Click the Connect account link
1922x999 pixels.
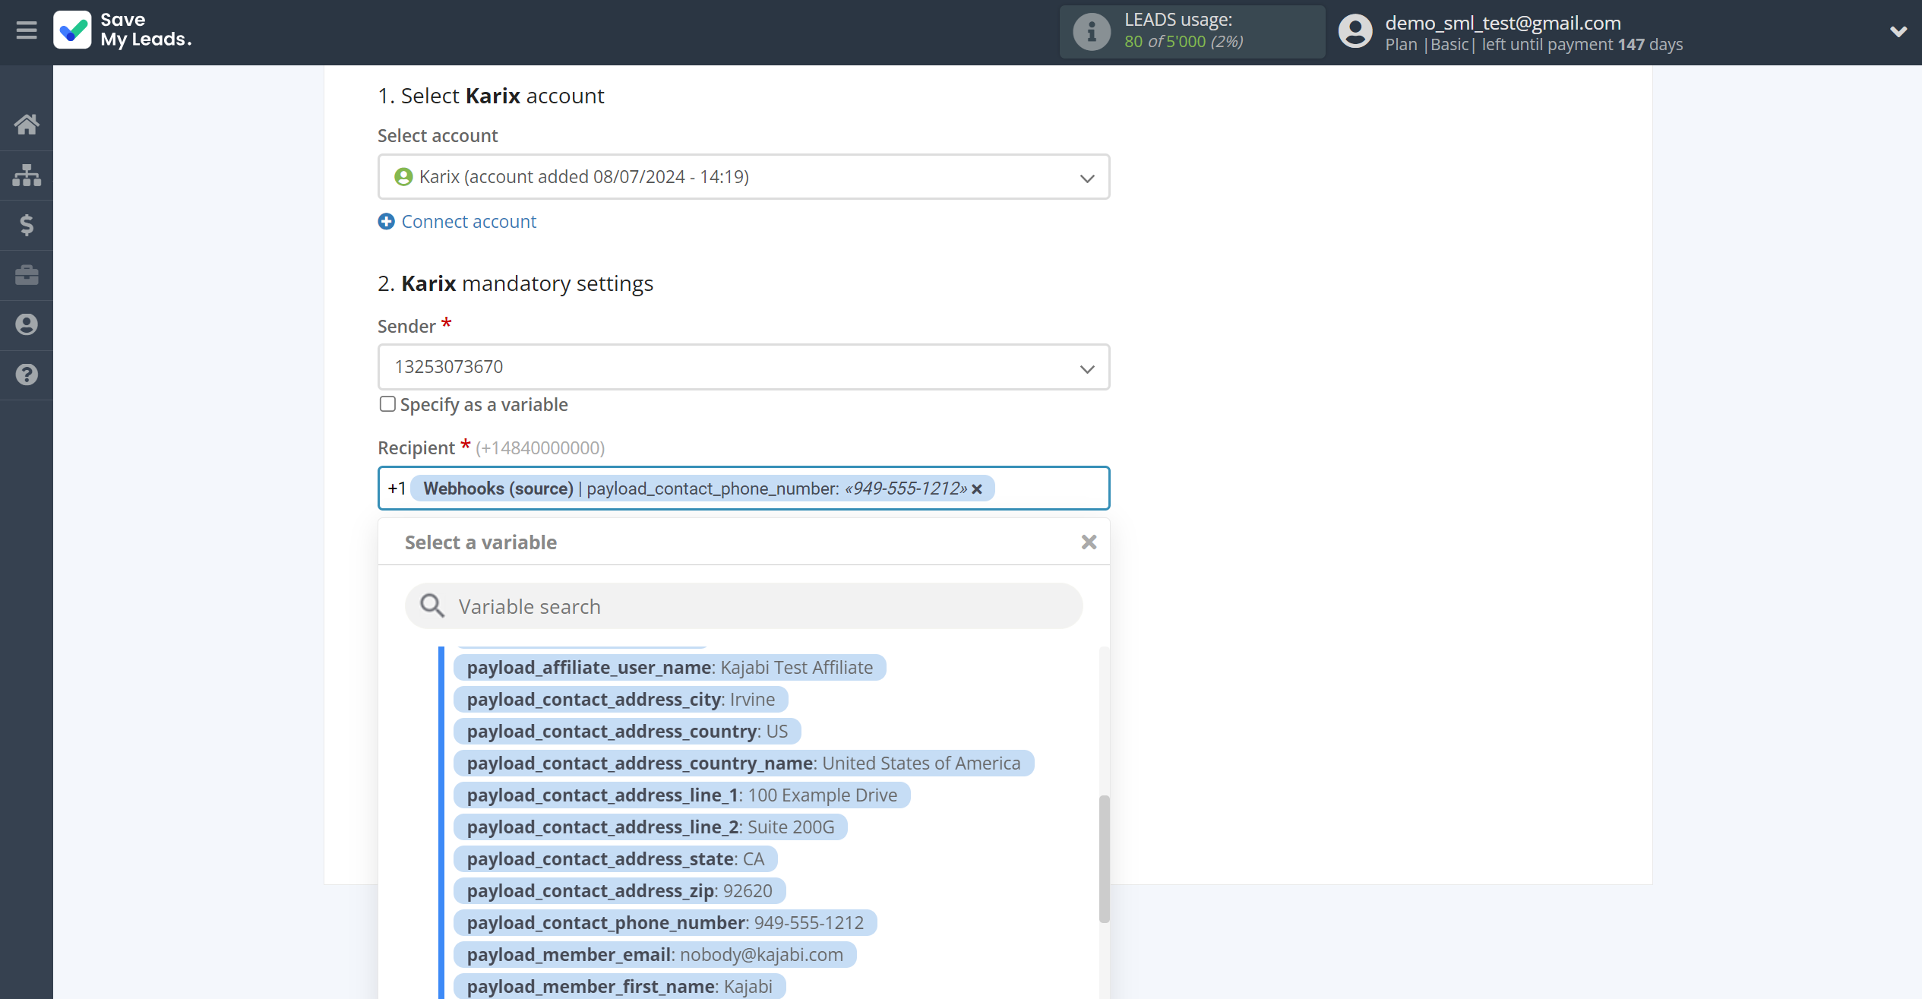coord(469,222)
